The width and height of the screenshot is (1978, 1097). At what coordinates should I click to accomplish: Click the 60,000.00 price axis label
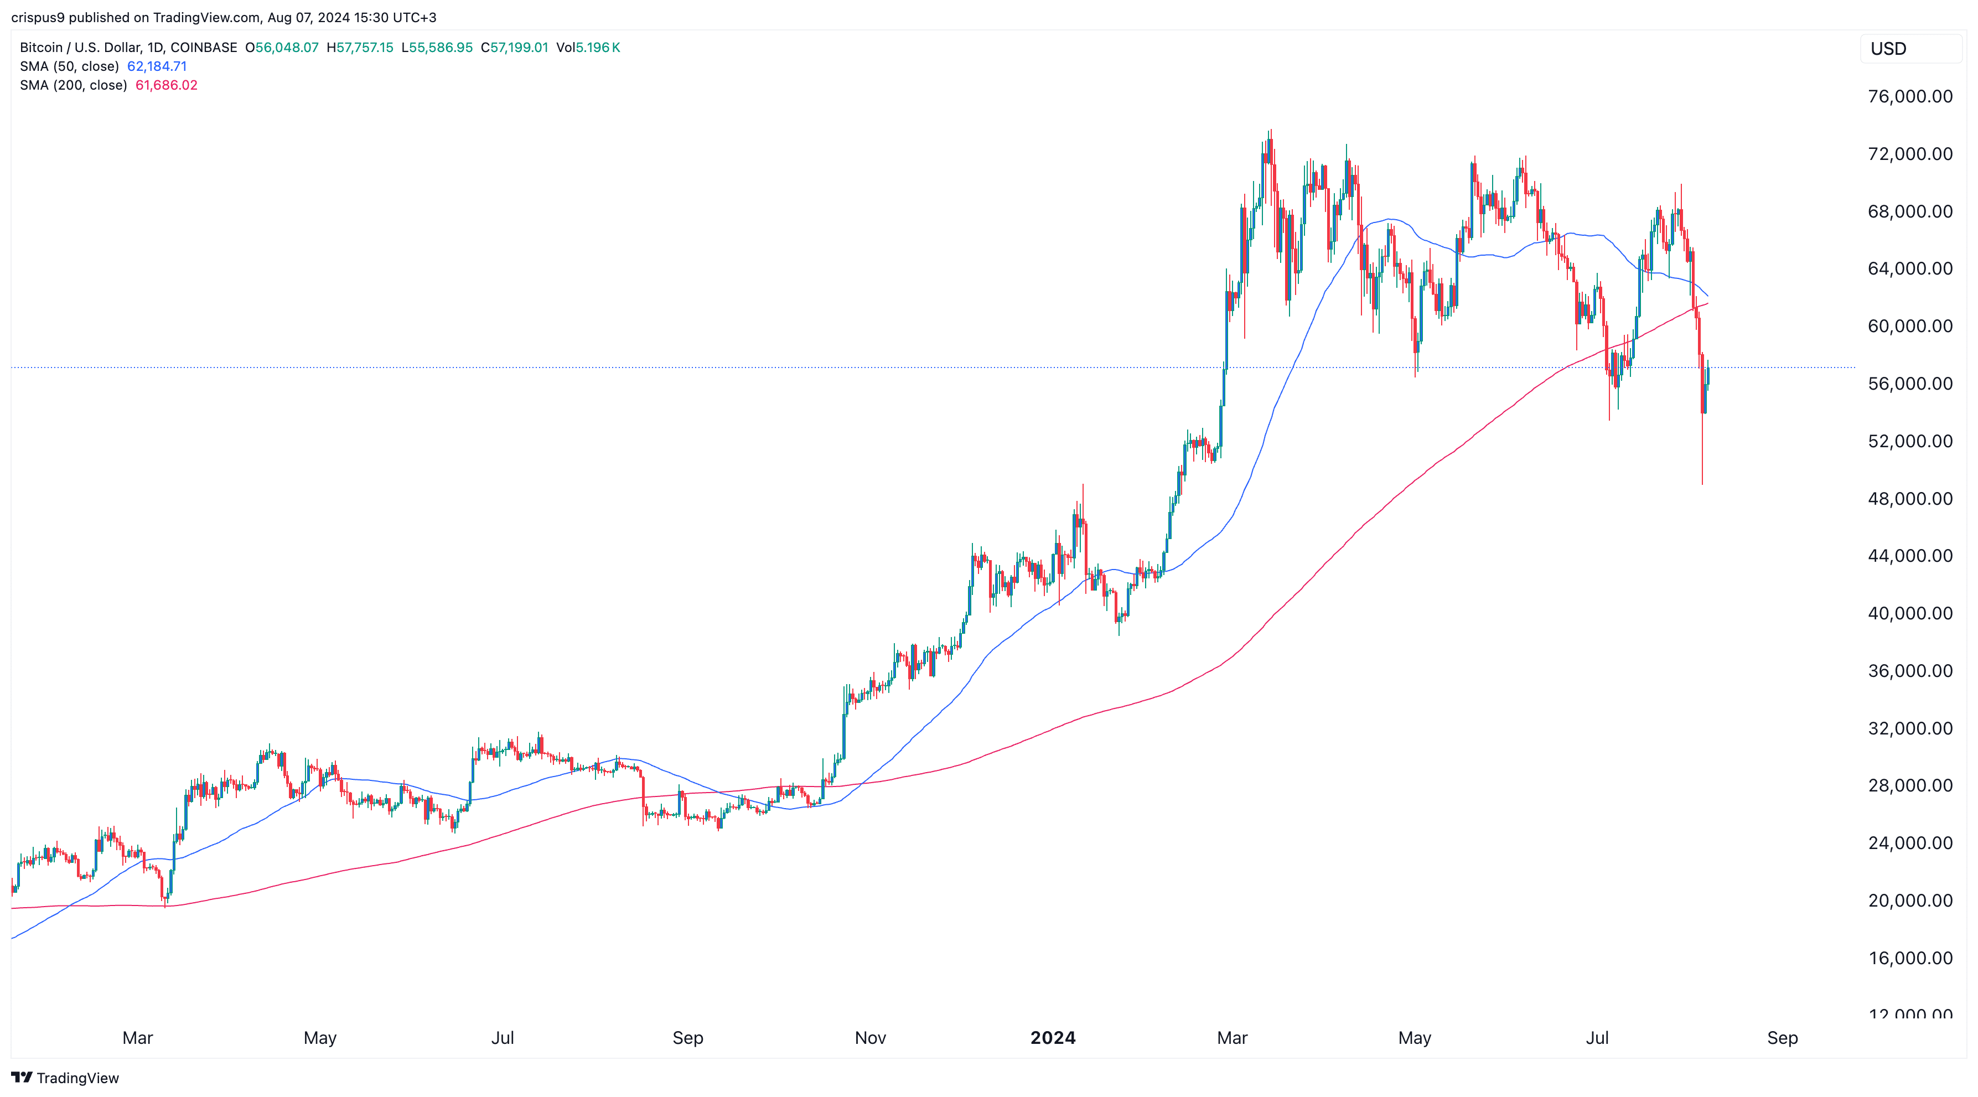1910,325
